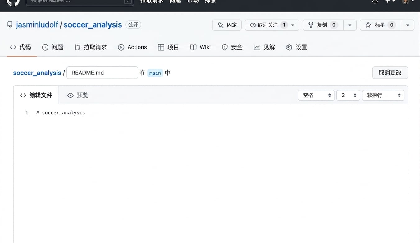This screenshot has width=420, height=243.
Task: Click the 市场 item in top navigation bar
Action: 193,2
